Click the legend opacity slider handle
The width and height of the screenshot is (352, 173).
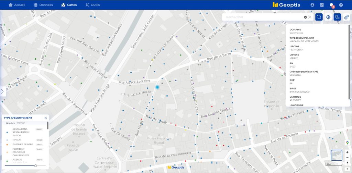[35, 166]
